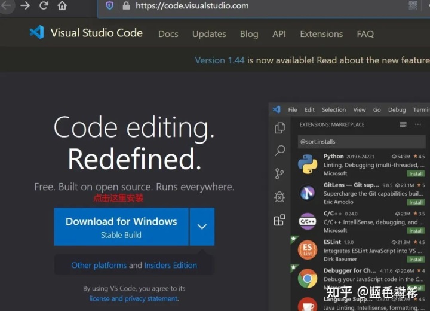Click the padlock site security icon
The height and width of the screenshot is (311, 430).
pyautogui.click(x=126, y=5)
